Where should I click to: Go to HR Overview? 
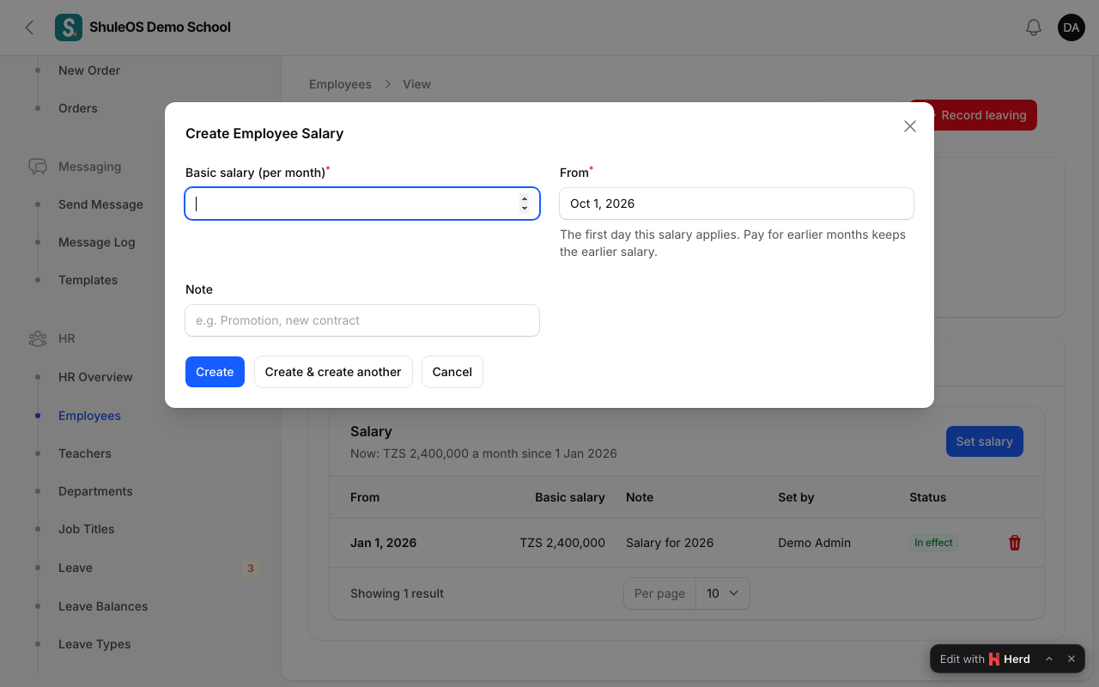click(95, 377)
